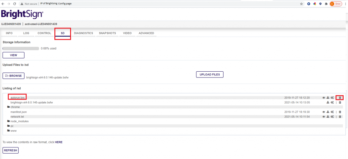Viewport: 348px width, 159px height.
Task: Download the autorun.brs file
Action: pos(328,98)
